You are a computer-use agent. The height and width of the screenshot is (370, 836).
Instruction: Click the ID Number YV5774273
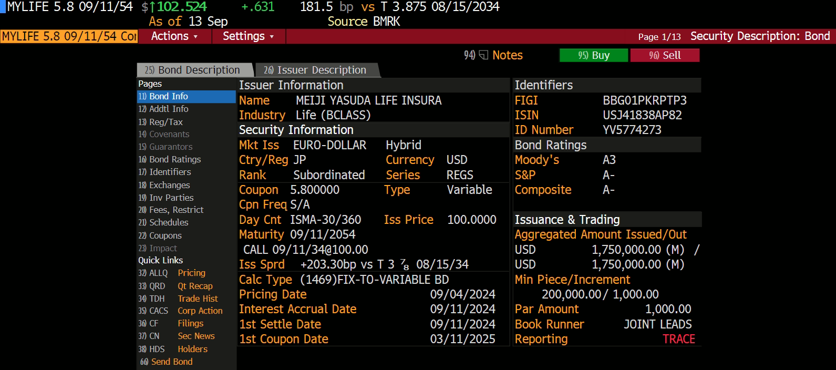632,130
